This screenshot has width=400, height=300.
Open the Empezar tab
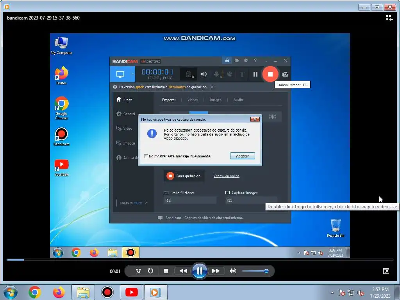(169, 100)
